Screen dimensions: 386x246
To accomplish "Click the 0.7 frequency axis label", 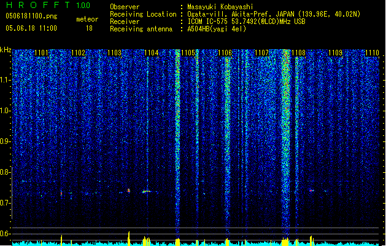I will pos(5,203).
